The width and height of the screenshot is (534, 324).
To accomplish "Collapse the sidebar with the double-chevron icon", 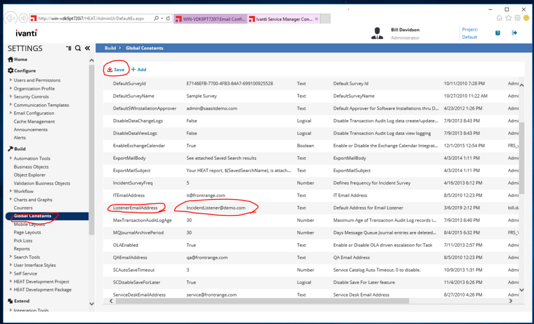I will (88, 48).
